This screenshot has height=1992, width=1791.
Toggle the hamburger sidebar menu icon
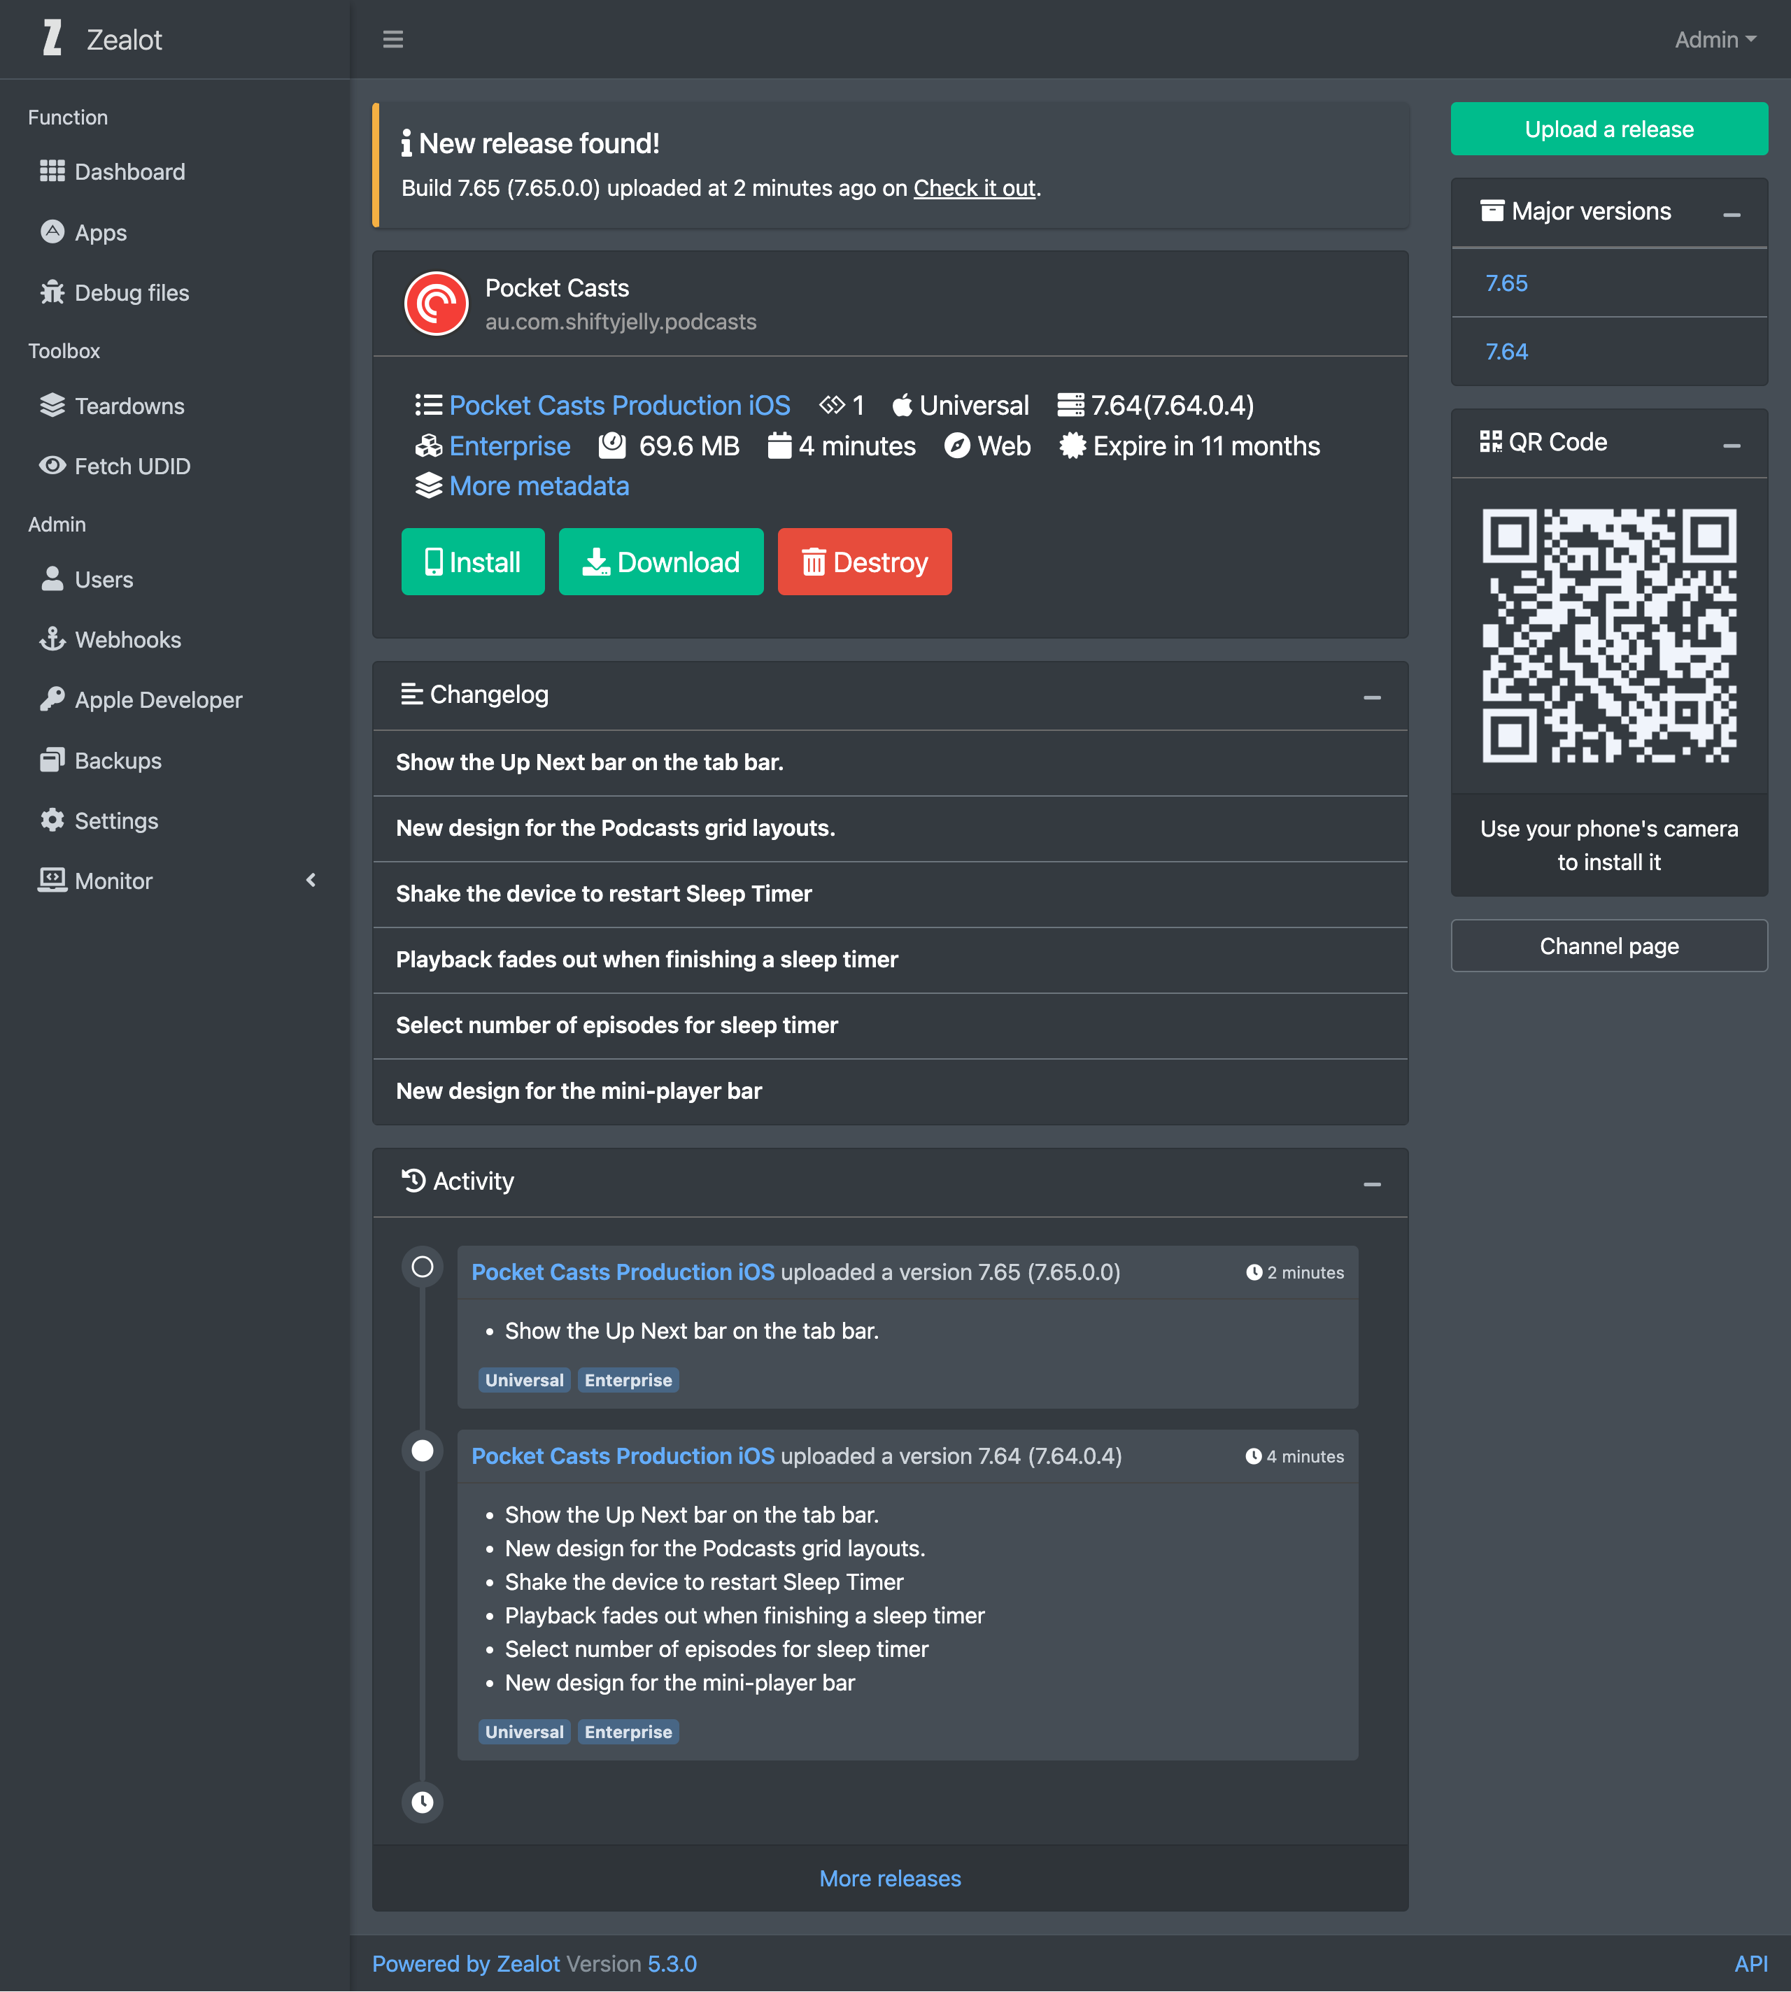pos(392,39)
